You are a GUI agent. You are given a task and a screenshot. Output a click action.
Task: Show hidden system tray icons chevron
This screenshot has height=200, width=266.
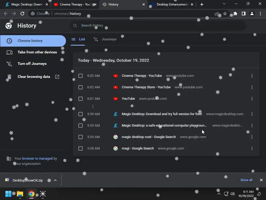click(219, 194)
